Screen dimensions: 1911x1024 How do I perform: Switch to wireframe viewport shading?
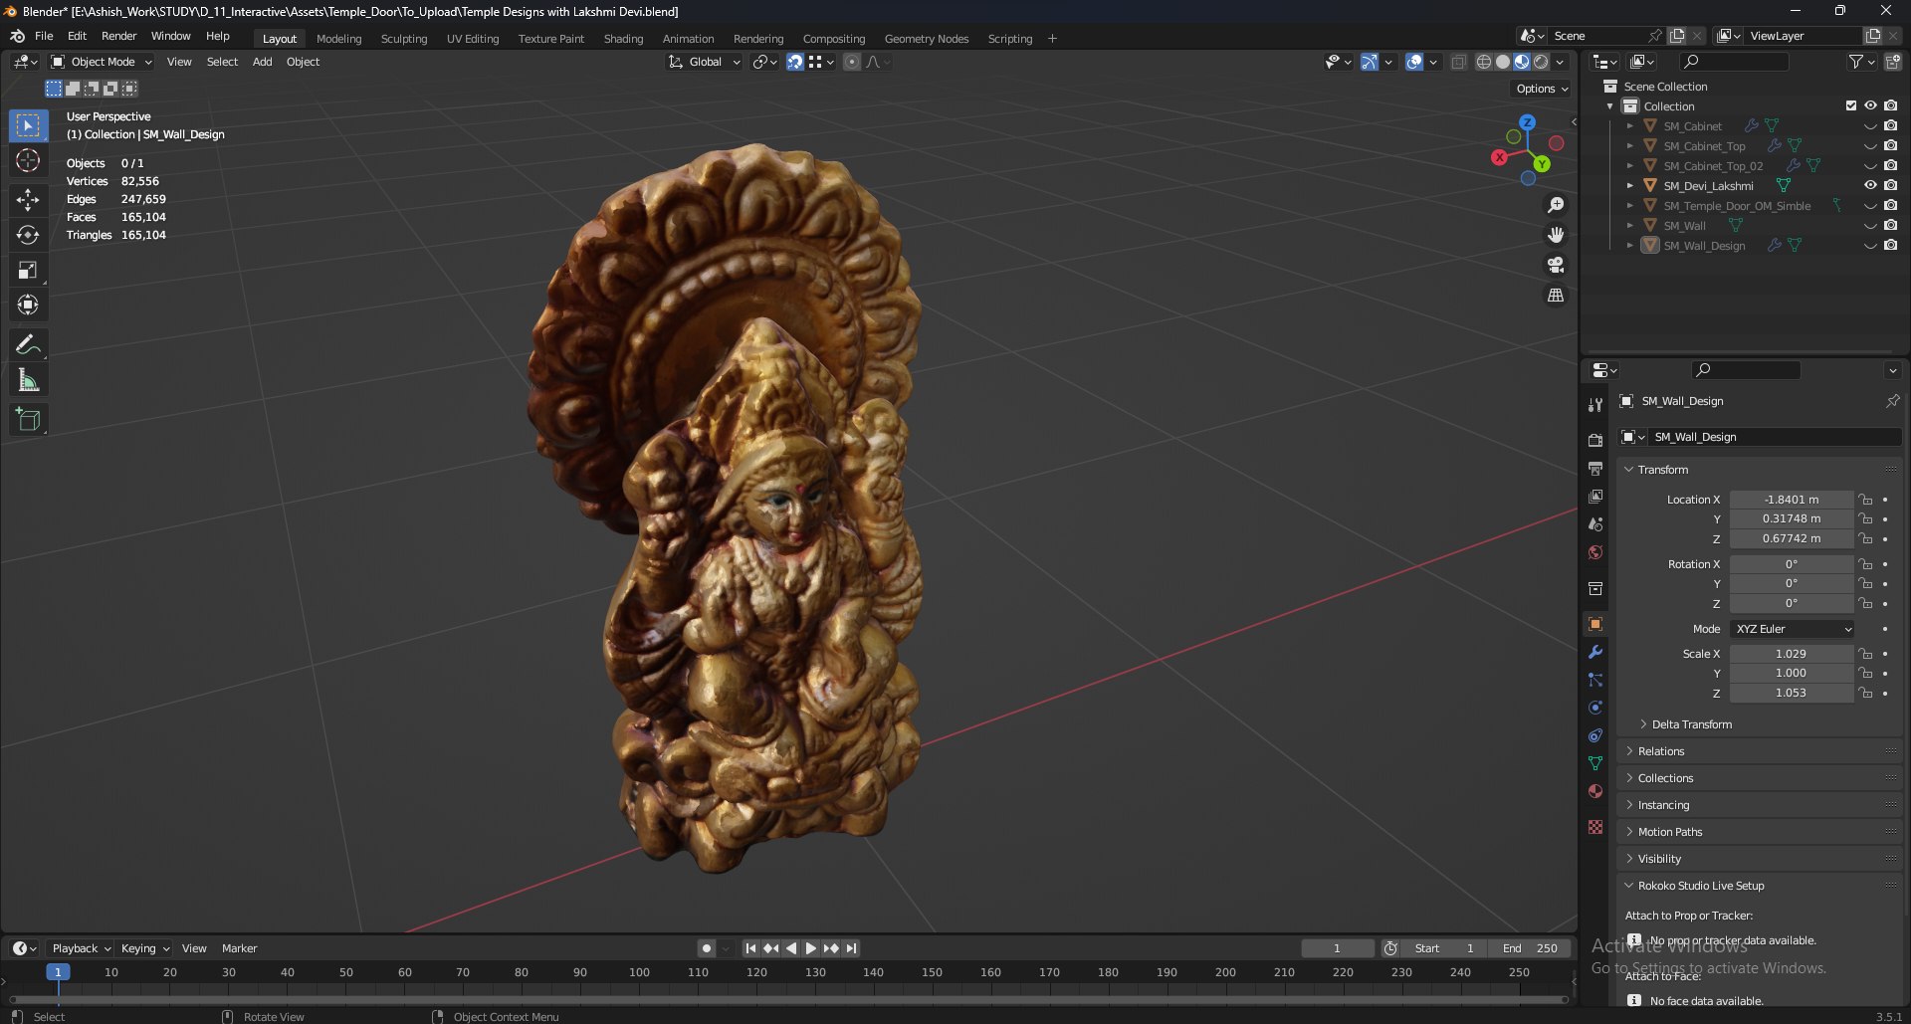tap(1484, 62)
